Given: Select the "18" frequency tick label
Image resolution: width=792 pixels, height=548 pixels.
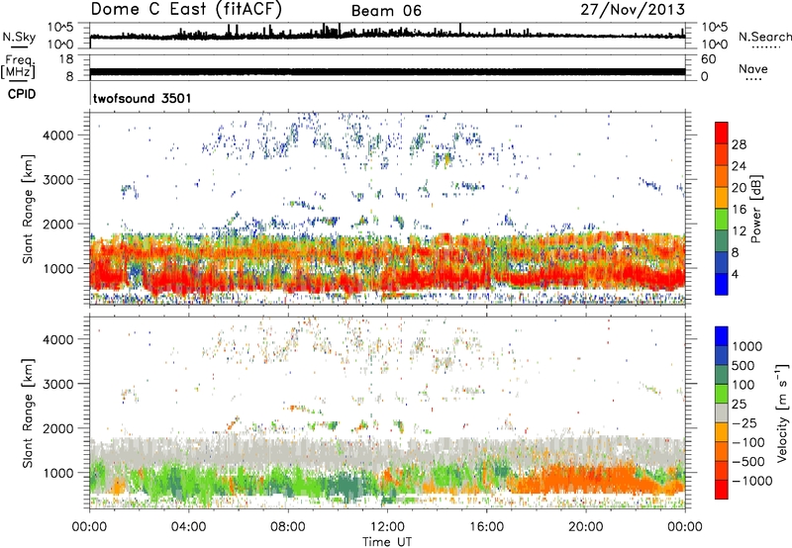Looking at the screenshot, I should point(66,59).
